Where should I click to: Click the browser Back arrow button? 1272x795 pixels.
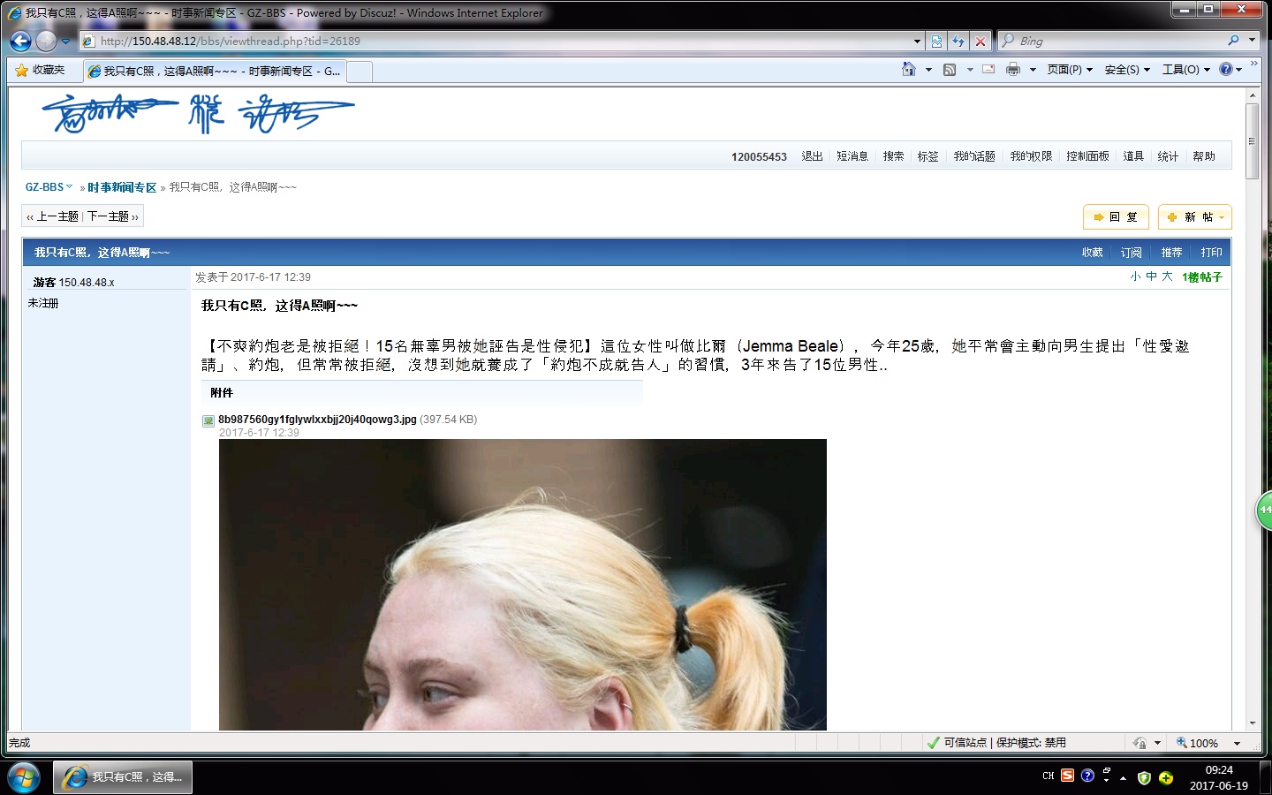tap(20, 41)
